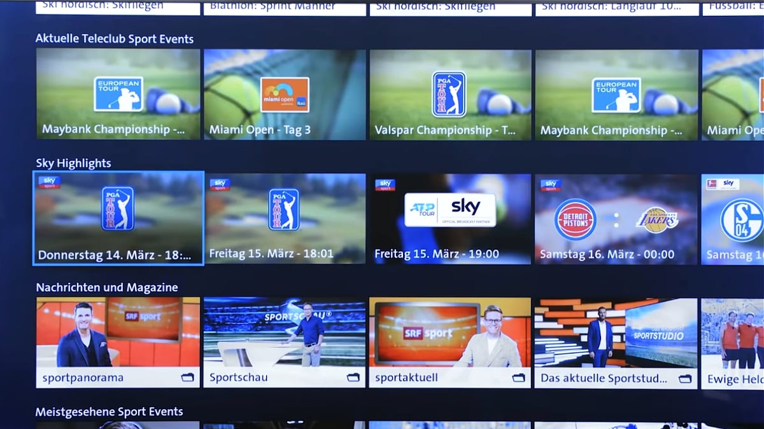Image resolution: width=764 pixels, height=429 pixels.
Task: Open the Ewige Held... card
Action: point(733,344)
